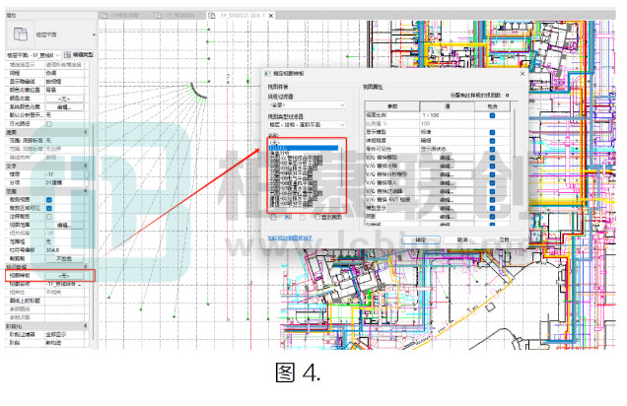
Task: Toggle the sun path checkbox in Properties
Action: click(49, 124)
